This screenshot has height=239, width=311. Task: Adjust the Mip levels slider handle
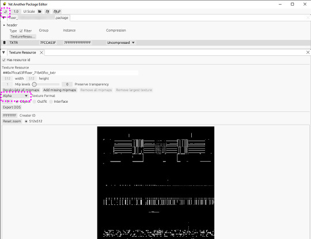[x=35, y=84]
